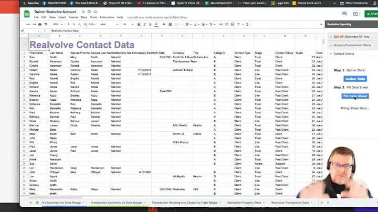Viewport: 378px width, 212px height.
Task: Star the Trainer Realvolve Account document
Action: [x=83, y=12]
